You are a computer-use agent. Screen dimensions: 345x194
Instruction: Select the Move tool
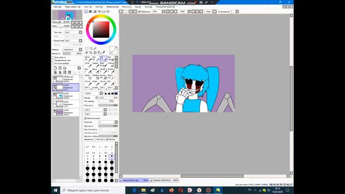tap(87, 53)
